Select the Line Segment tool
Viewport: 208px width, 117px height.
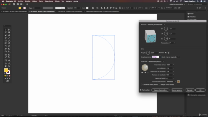(x=9, y=38)
